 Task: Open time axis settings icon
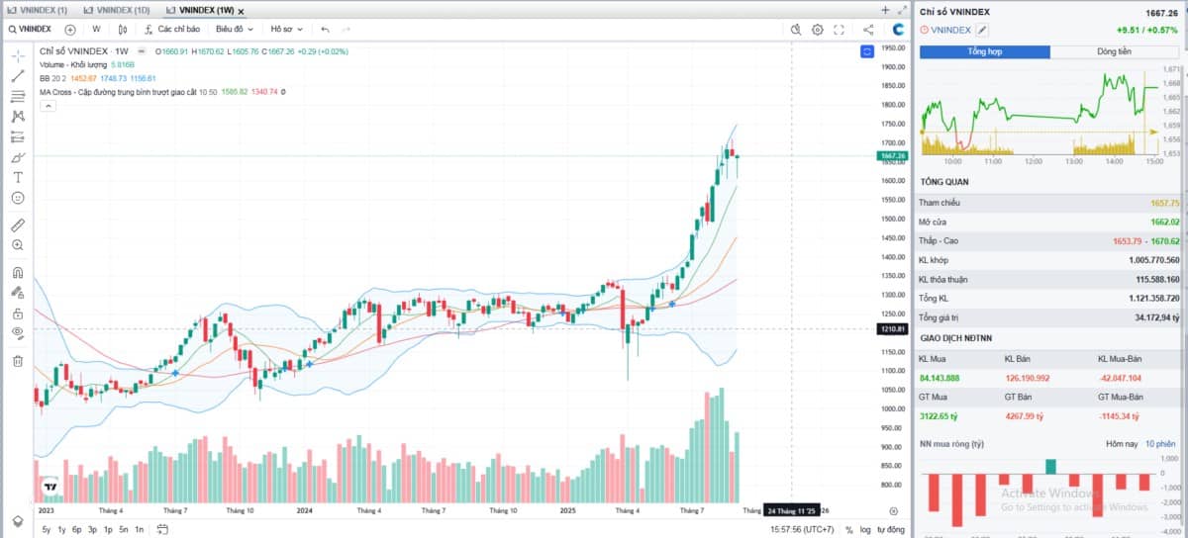pos(893,511)
